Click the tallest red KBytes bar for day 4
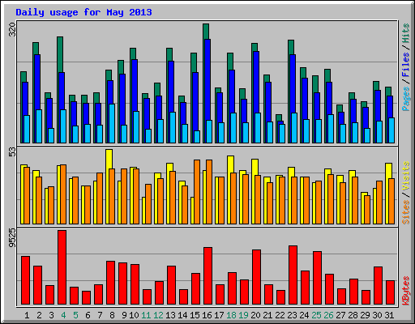Image resolution: width=415 pixels, height=324 pixels. click(62, 267)
